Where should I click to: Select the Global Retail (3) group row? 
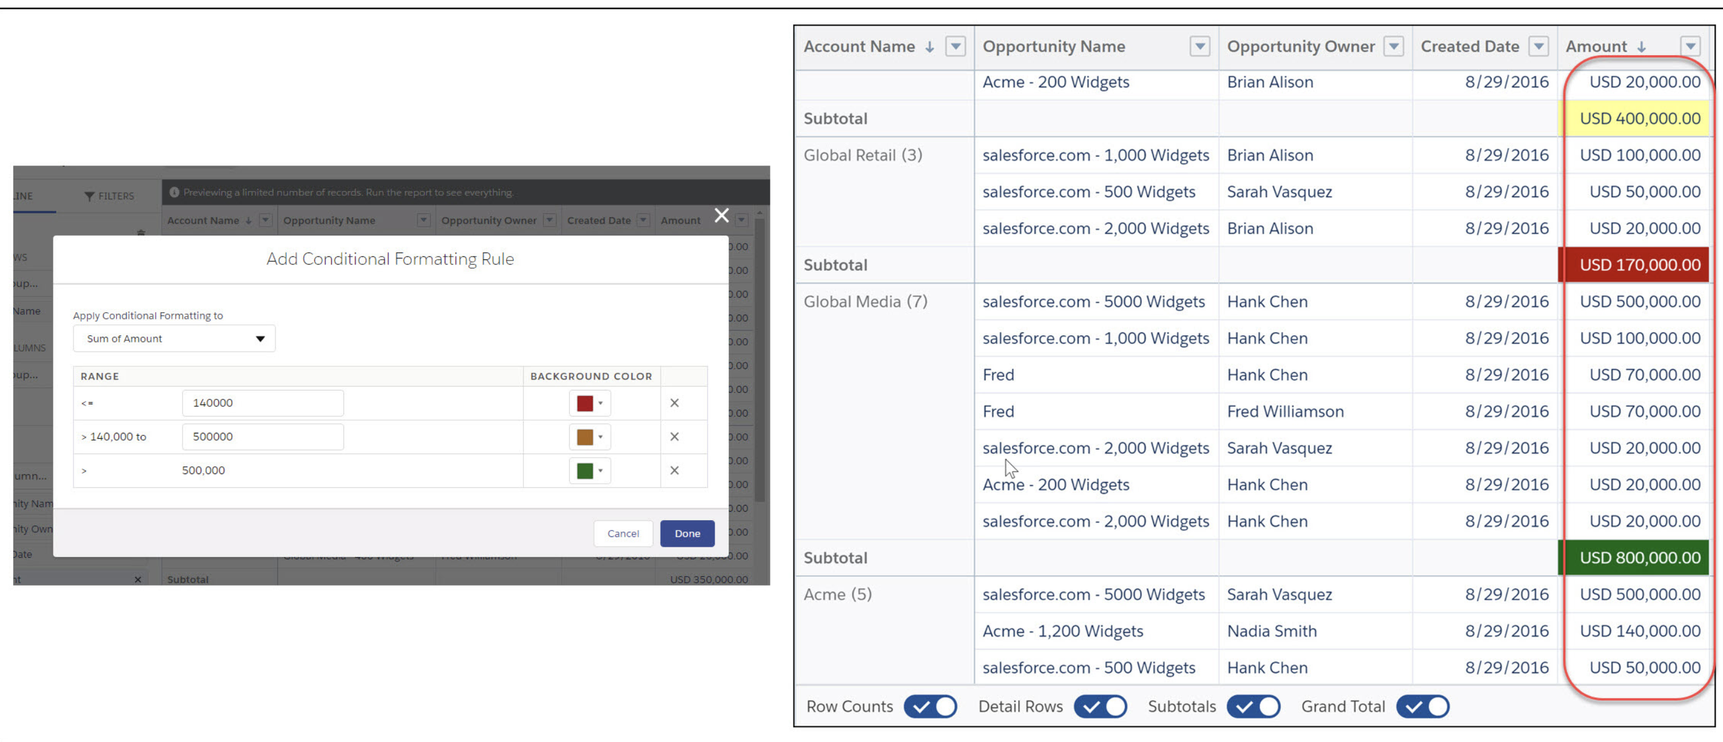863,155
